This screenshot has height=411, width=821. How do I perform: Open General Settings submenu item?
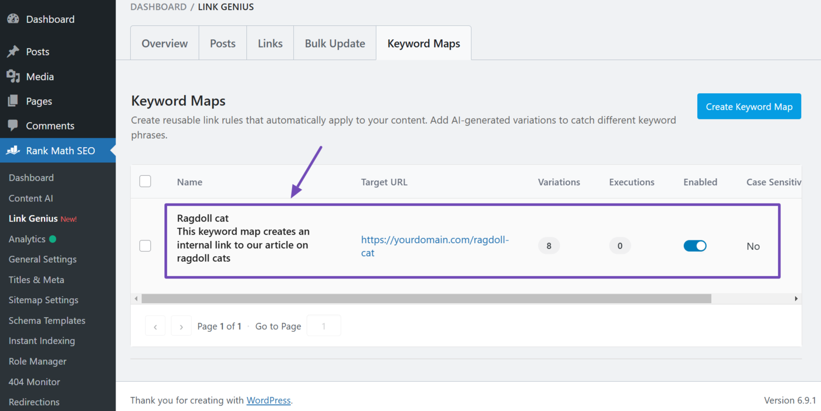tap(42, 259)
